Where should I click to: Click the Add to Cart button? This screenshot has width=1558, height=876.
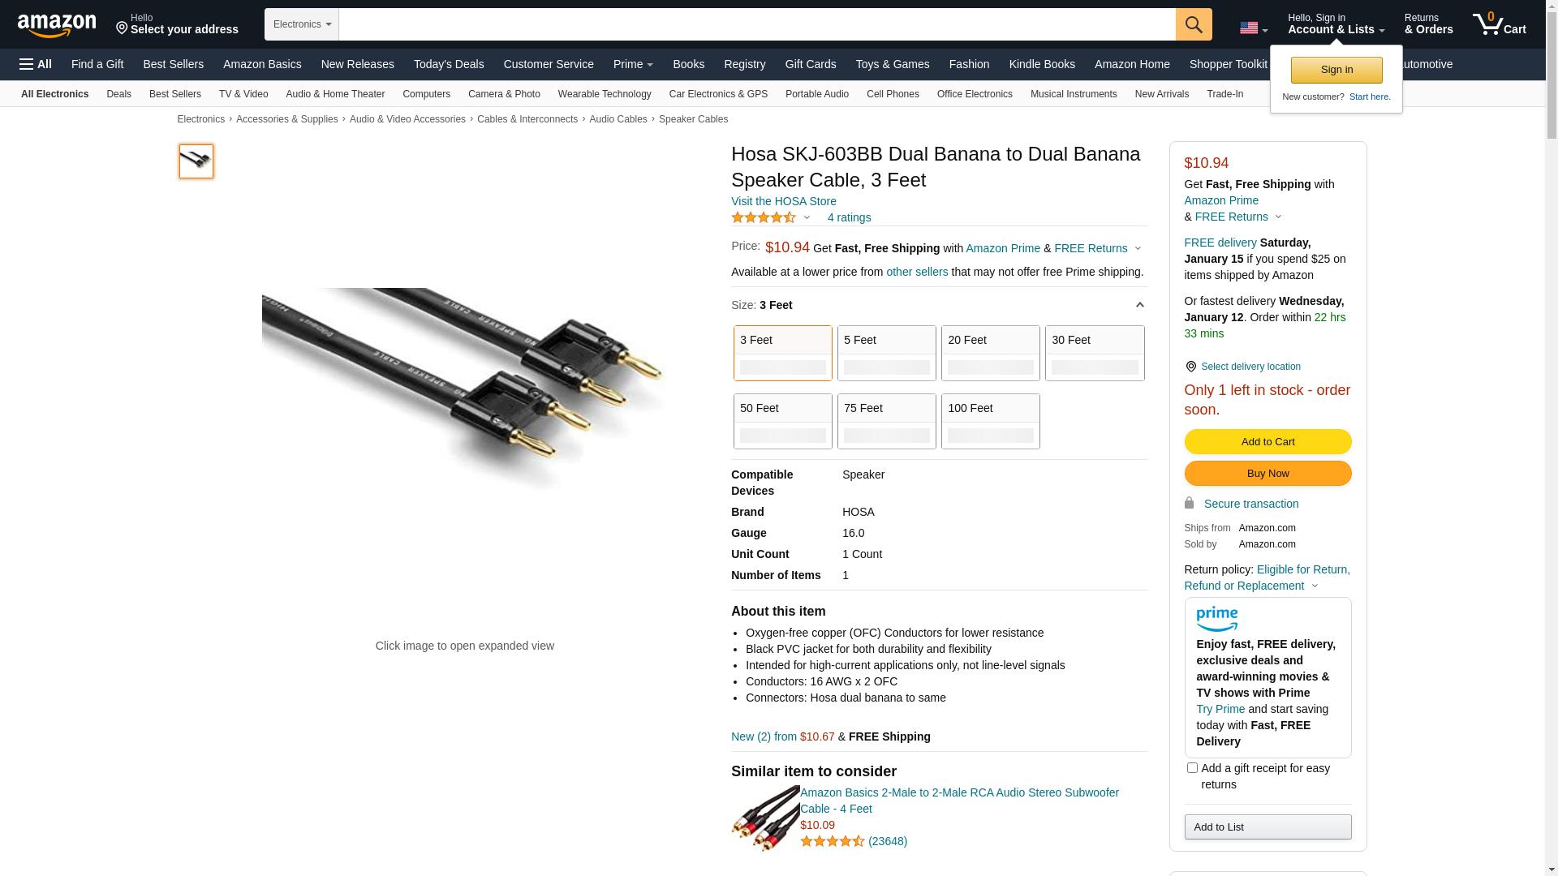[x=1267, y=441]
